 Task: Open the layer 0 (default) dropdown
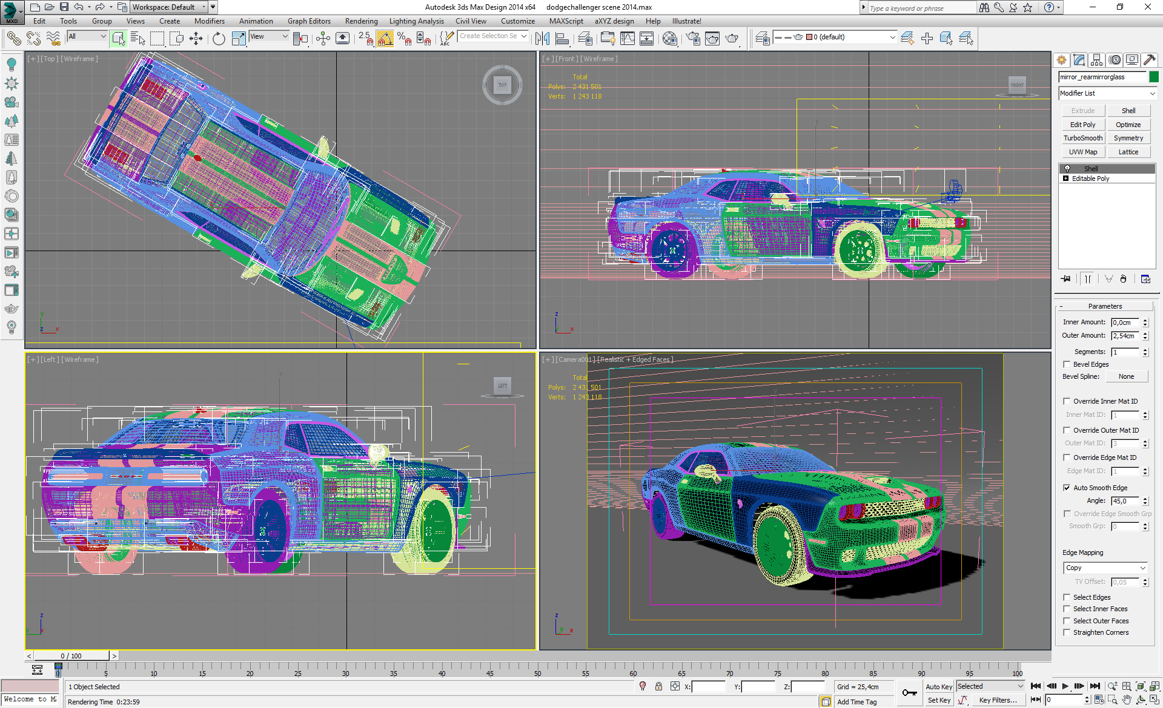click(835, 37)
